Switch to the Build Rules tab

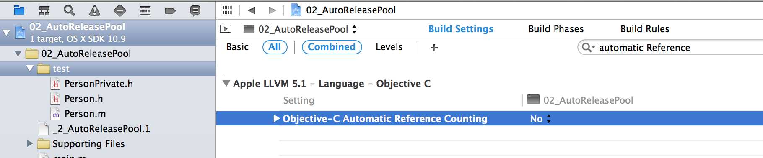(645, 29)
